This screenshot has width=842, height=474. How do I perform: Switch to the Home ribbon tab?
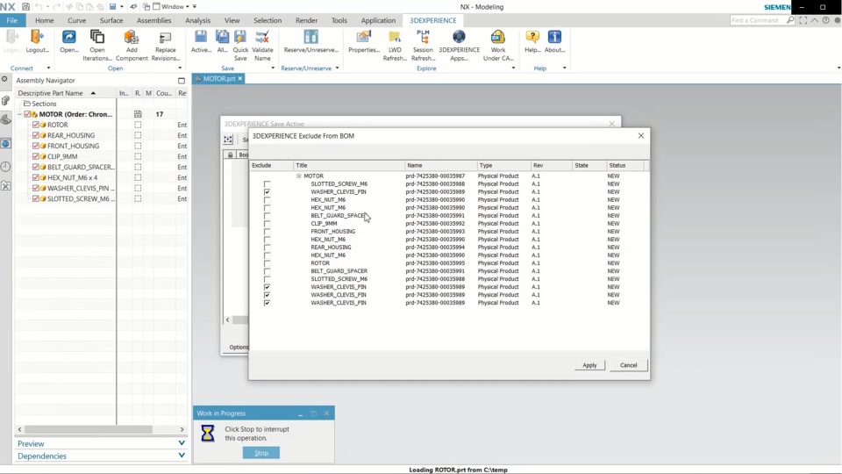45,20
